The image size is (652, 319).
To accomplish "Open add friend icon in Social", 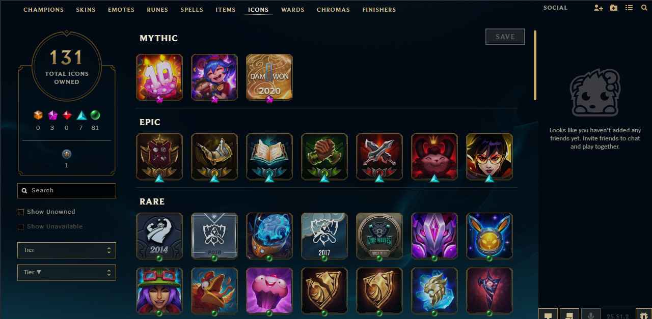I will 599,8.
